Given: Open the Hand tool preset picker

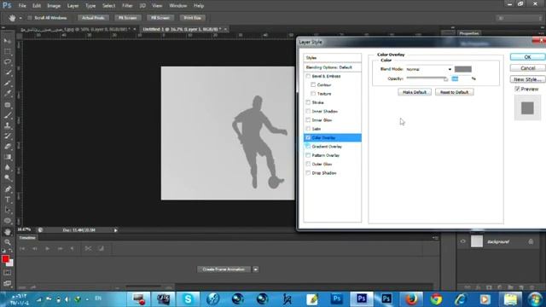Looking at the screenshot, I should (20, 18).
